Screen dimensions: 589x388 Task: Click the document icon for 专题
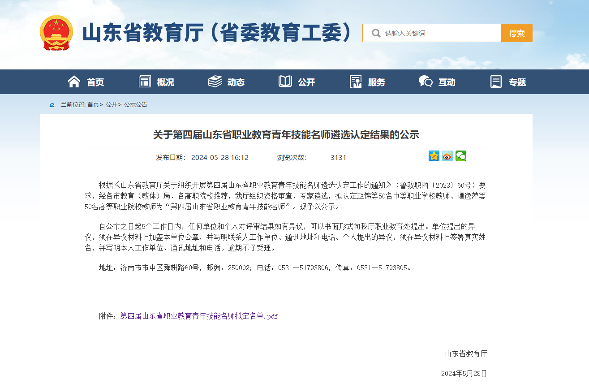point(496,82)
